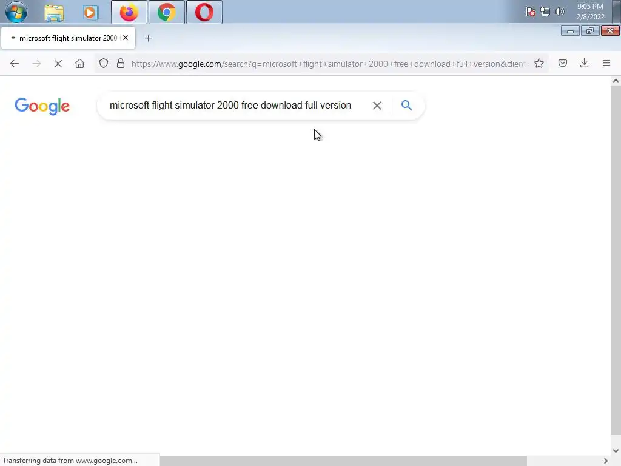The image size is (621, 466).
Task: Open tracking protection shield icon
Action: coord(103,63)
